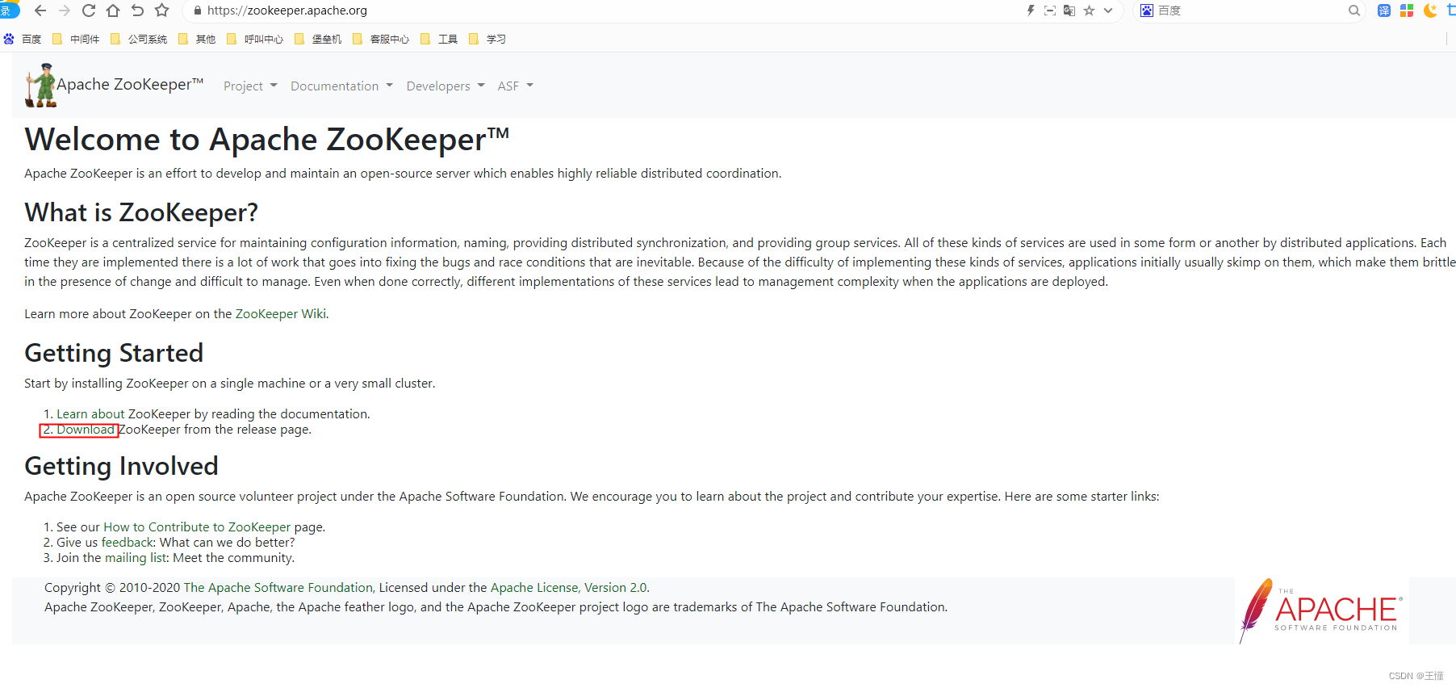Go forward in browser history

(65, 10)
